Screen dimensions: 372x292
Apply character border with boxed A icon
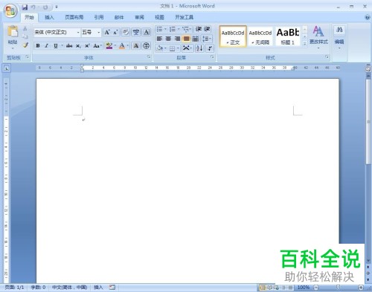pos(147,32)
